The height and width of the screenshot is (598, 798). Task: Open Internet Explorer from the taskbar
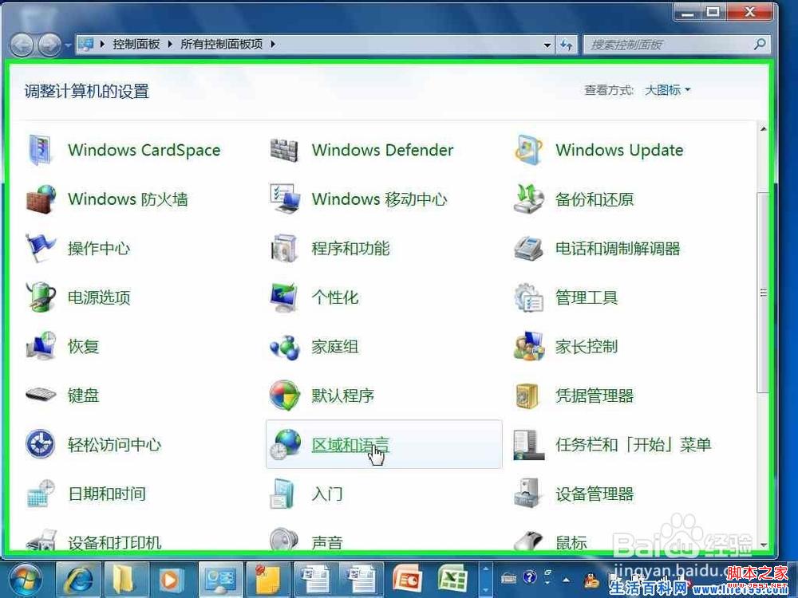tap(78, 577)
